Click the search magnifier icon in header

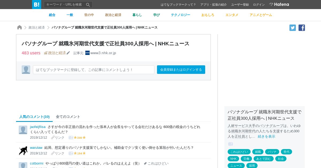click(88, 5)
